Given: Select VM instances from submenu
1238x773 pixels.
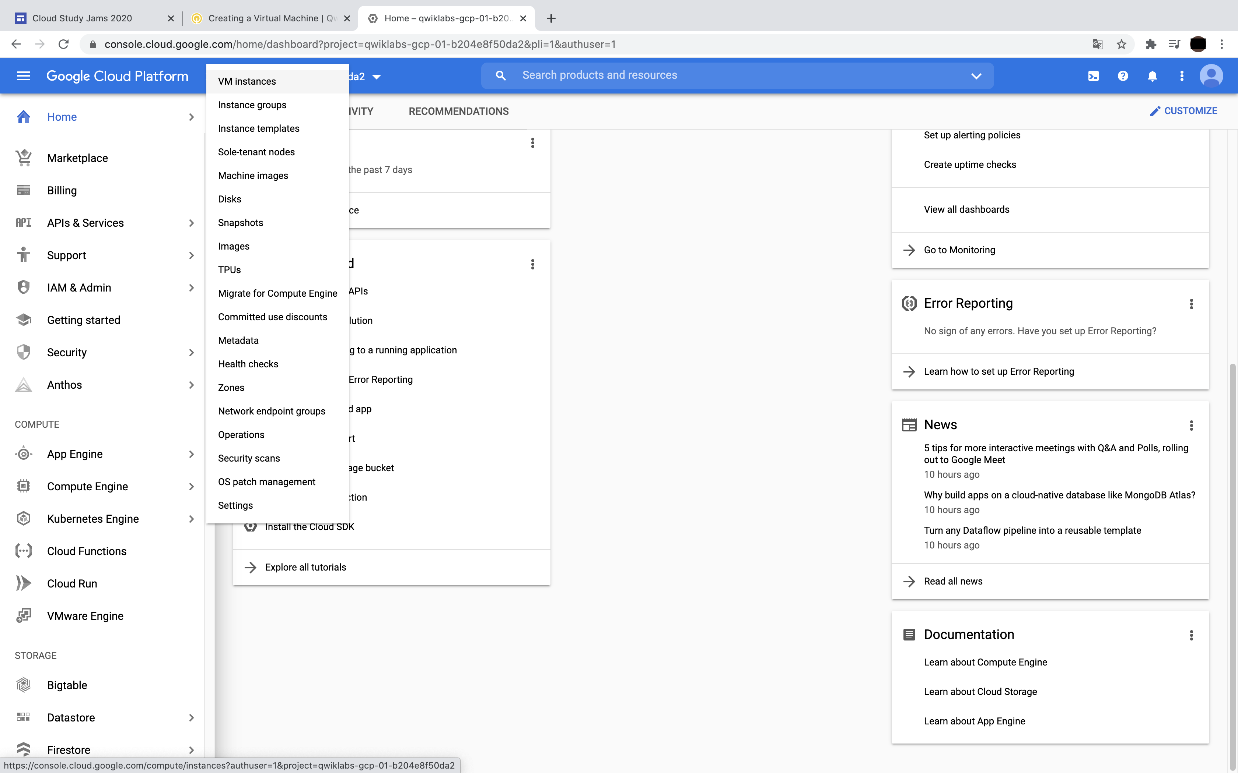Looking at the screenshot, I should tap(246, 81).
